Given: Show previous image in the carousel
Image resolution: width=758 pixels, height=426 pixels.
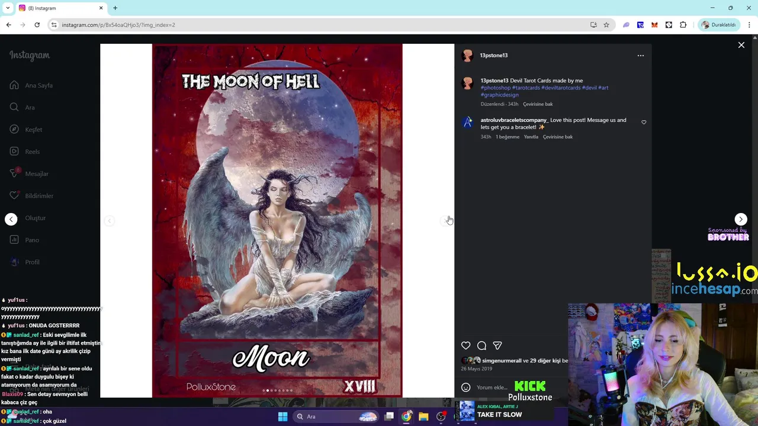Looking at the screenshot, I should coord(109,221).
